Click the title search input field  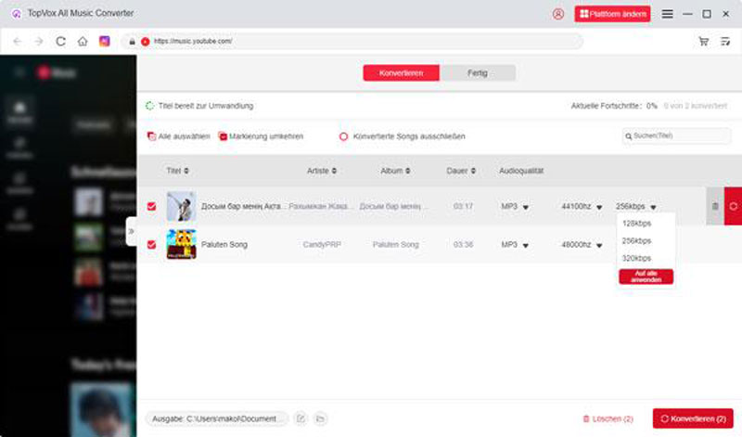click(x=681, y=136)
